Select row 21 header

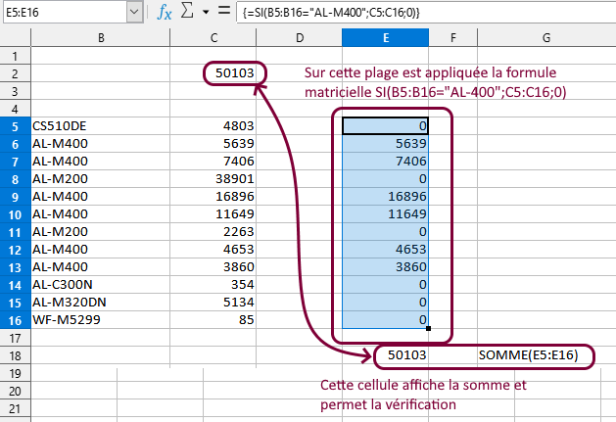15,408
